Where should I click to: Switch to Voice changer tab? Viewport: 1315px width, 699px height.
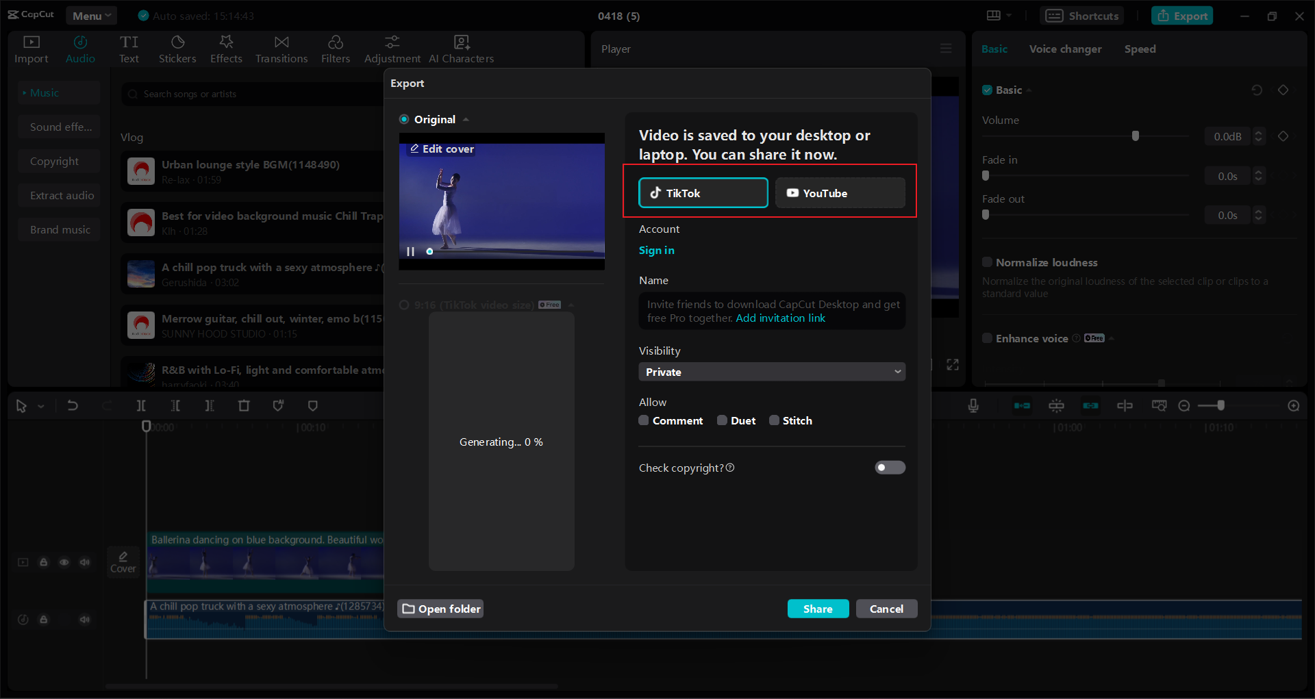(x=1065, y=49)
